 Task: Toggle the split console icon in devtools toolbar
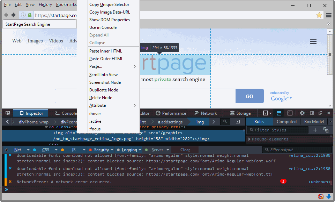pyautogui.click(x=279, y=113)
